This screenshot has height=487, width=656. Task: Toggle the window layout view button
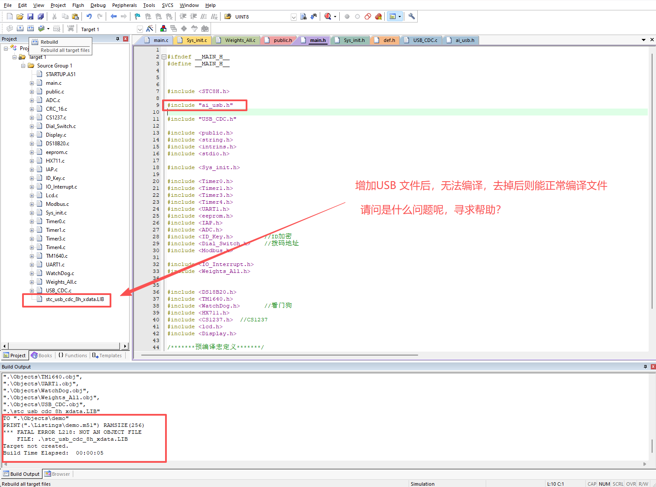pos(393,16)
